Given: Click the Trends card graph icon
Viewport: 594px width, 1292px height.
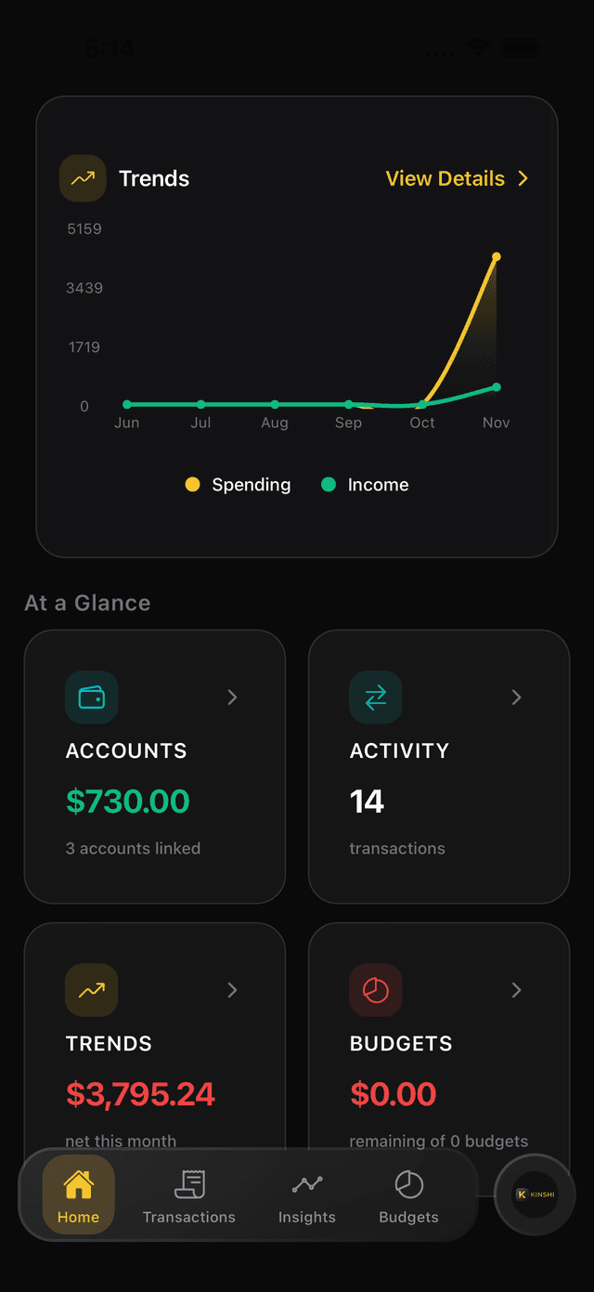Looking at the screenshot, I should click(91, 989).
